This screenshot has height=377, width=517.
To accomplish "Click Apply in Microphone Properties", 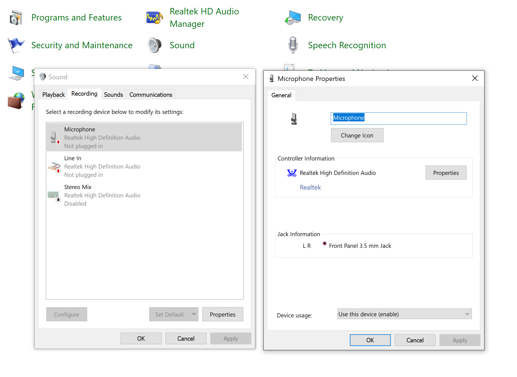I will [460, 340].
